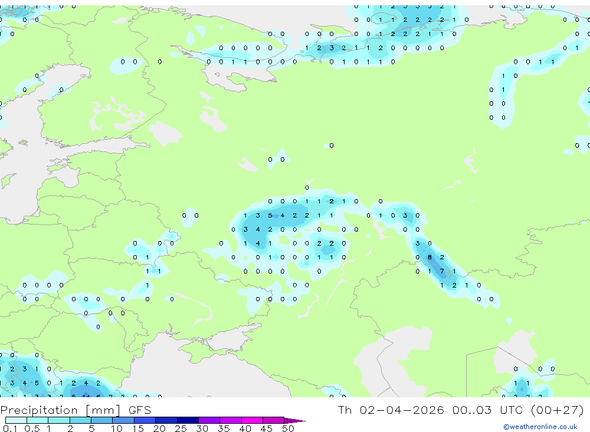The image size is (590, 432).
Task: Click the '25' legend scale label
Action: 181,428
